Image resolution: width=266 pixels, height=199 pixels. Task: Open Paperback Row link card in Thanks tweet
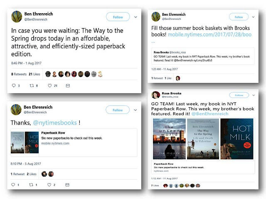pos(74,143)
